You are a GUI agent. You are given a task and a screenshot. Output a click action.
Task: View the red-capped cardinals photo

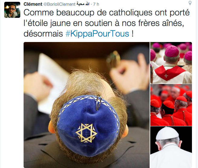(171, 105)
